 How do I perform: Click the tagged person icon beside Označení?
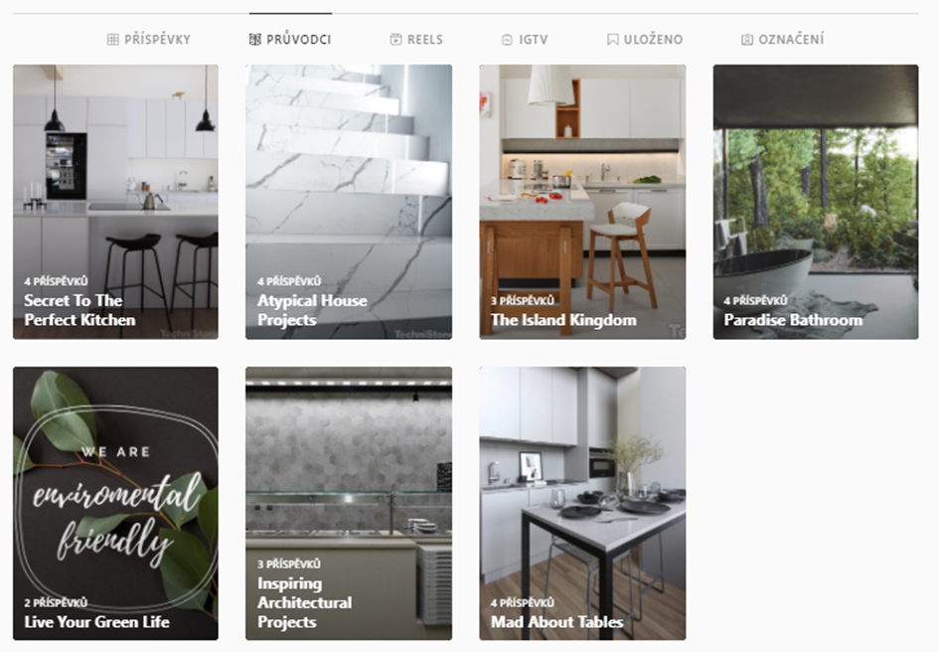pos(747,40)
